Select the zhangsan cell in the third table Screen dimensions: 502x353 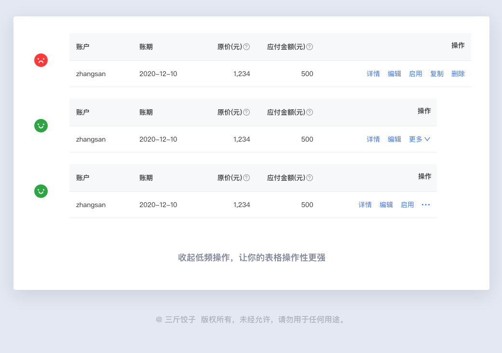click(91, 205)
